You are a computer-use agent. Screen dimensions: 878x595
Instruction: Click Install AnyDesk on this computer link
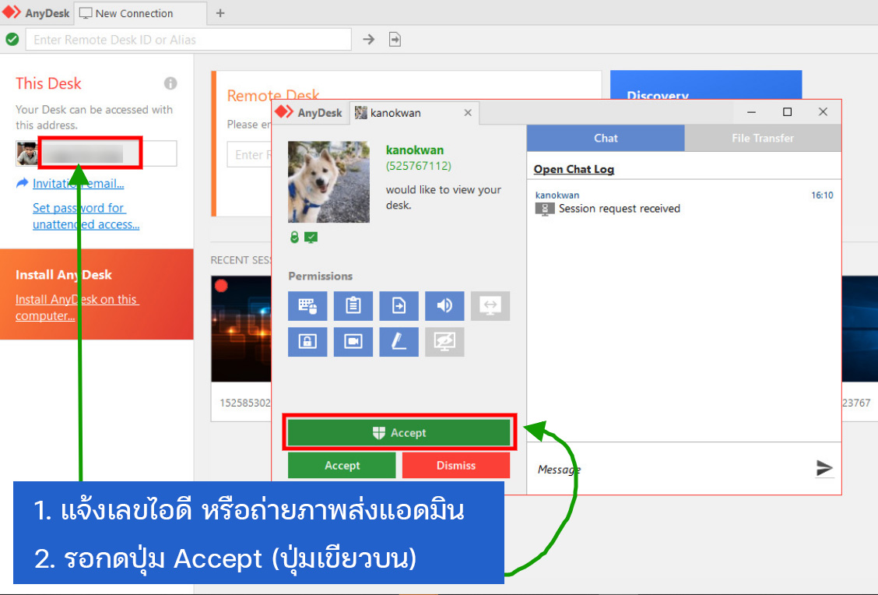(77, 307)
